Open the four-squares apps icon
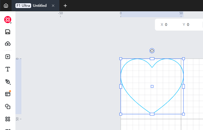The height and width of the screenshot is (130, 203). coord(8,119)
